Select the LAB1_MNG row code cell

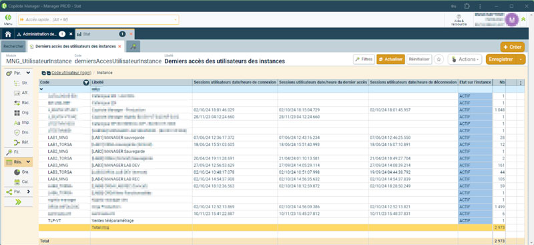[x=65, y=138]
